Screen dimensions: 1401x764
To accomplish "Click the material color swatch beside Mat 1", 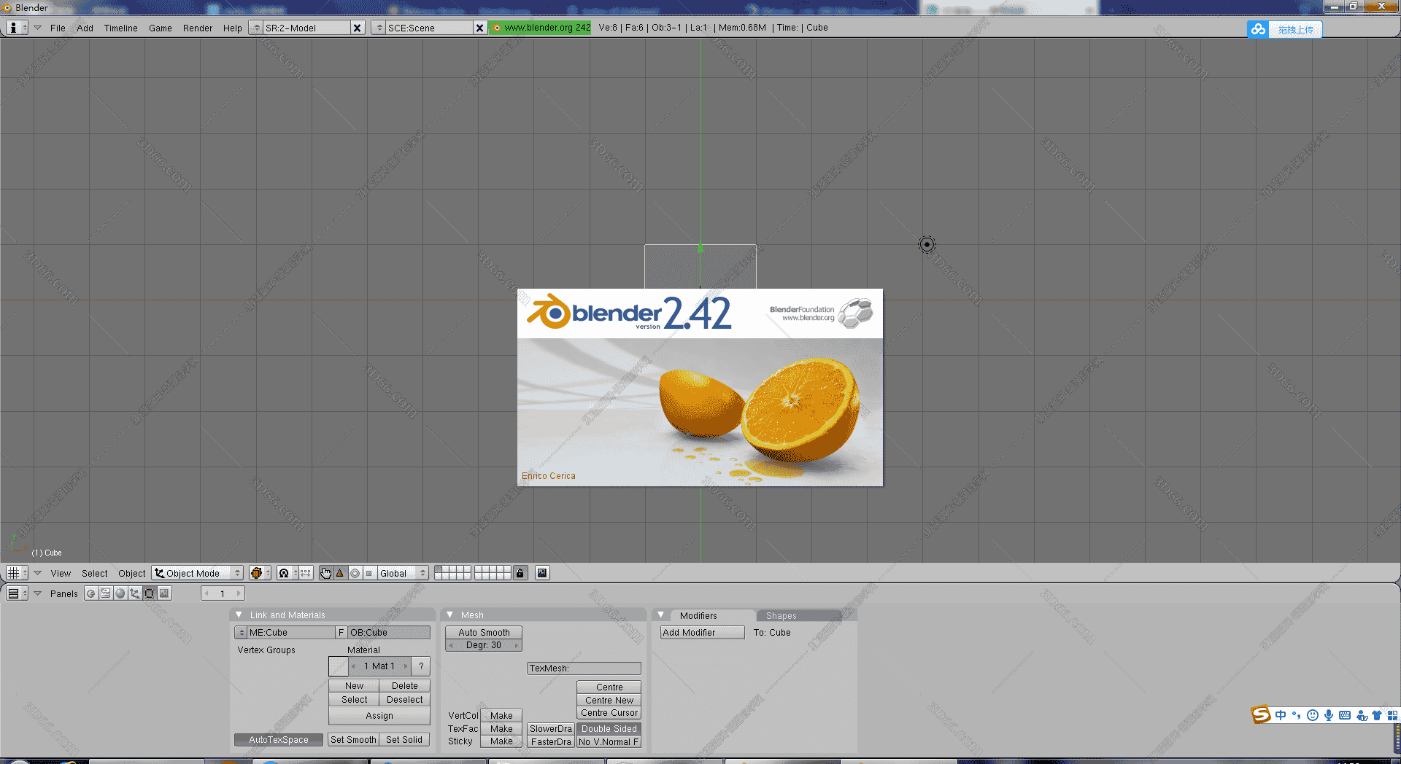I will click(339, 666).
